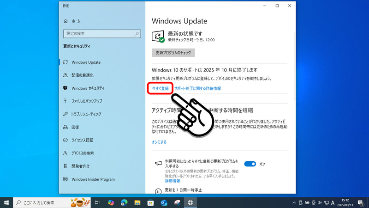Click the Settings gear on the taskbar
This screenshot has width=369, height=208.
tap(190, 202)
